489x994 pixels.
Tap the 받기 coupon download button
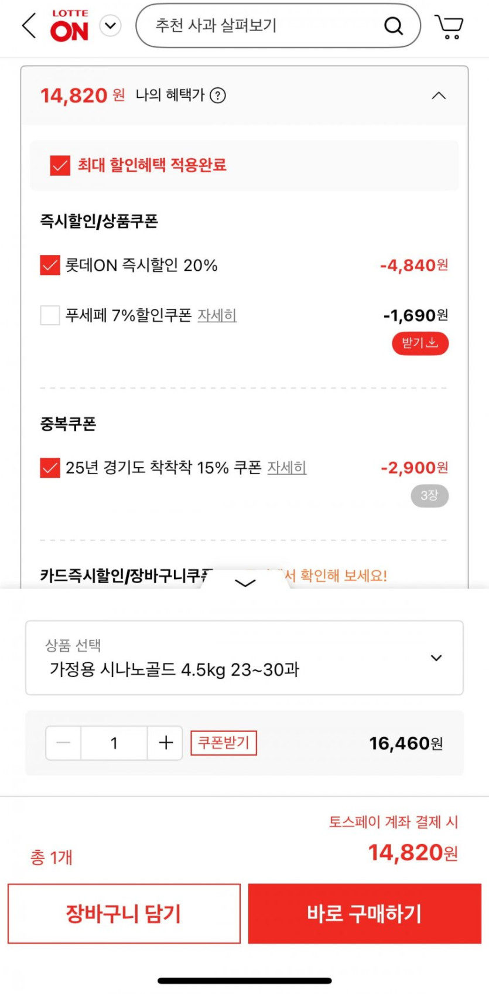point(420,343)
